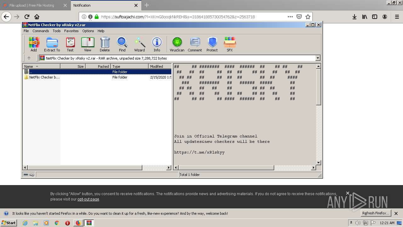Open the View toolbar icon

[x=88, y=44]
